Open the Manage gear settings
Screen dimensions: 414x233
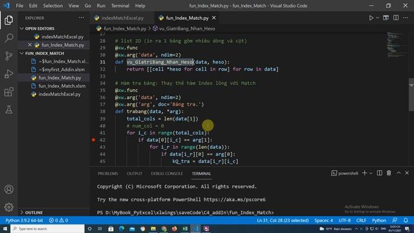pos(8,207)
